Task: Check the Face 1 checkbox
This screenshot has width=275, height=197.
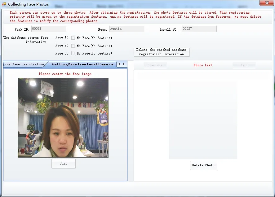Action: (x=73, y=38)
